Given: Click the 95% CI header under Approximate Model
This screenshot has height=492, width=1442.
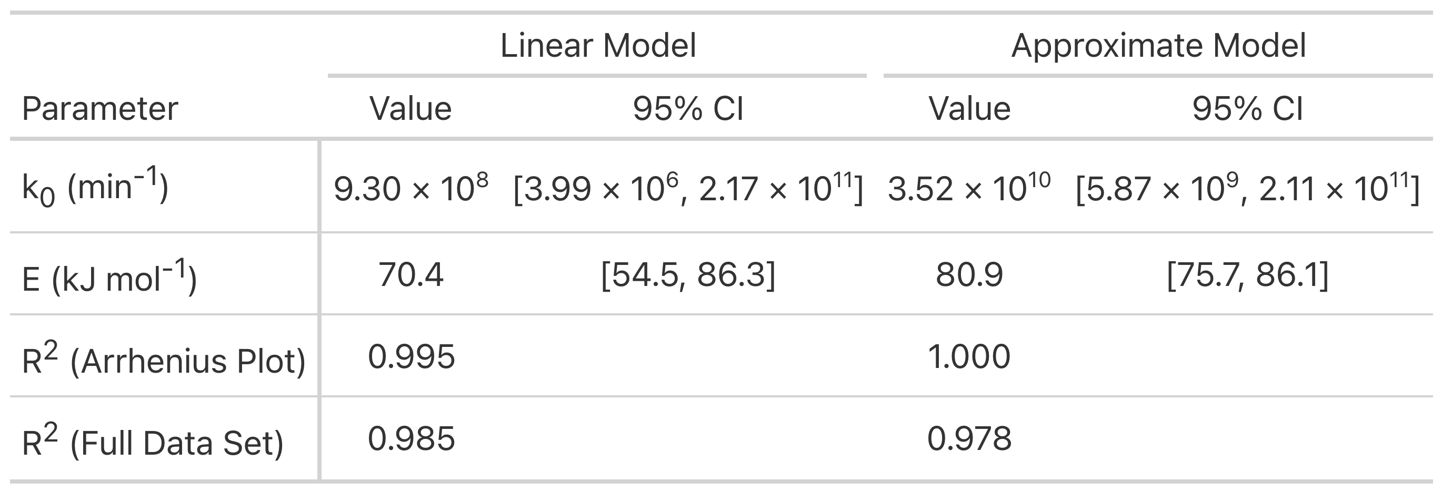Looking at the screenshot, I should [x=1247, y=108].
